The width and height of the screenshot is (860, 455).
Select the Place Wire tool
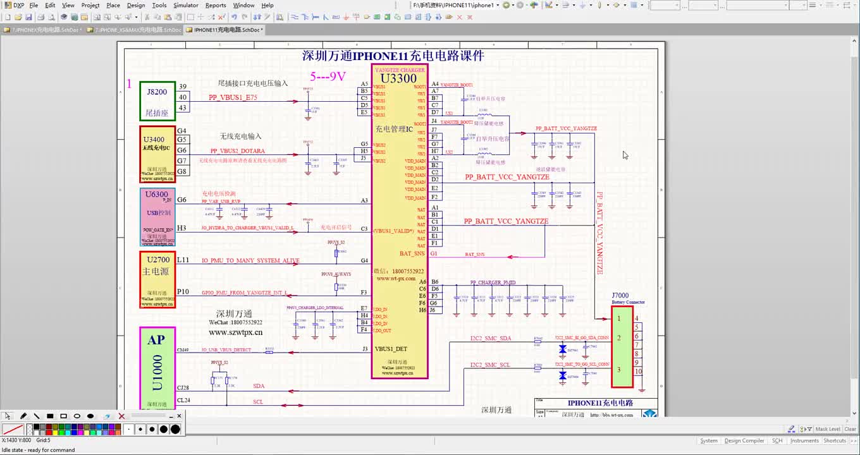point(295,17)
